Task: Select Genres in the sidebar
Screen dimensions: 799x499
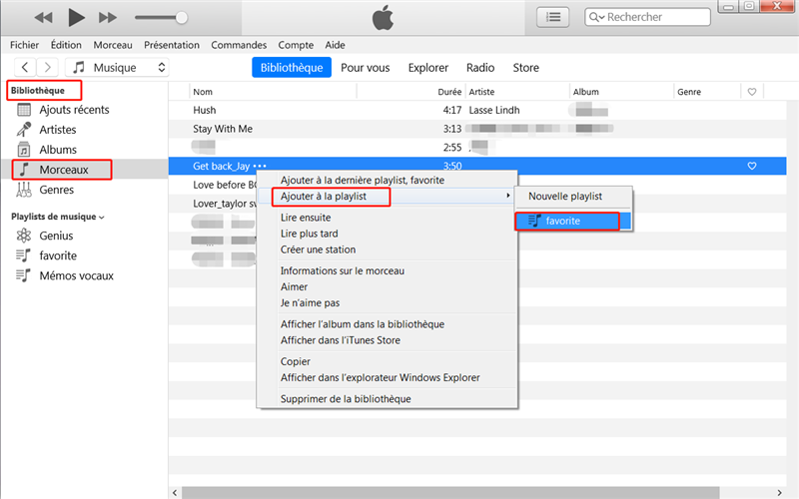Action: [57, 190]
